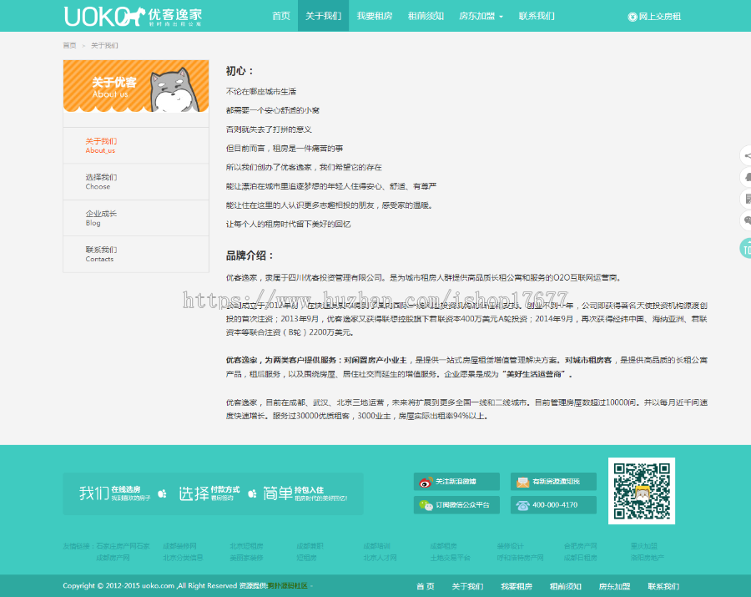Open the floating WeChat bubble icon

pyautogui.click(x=746, y=221)
